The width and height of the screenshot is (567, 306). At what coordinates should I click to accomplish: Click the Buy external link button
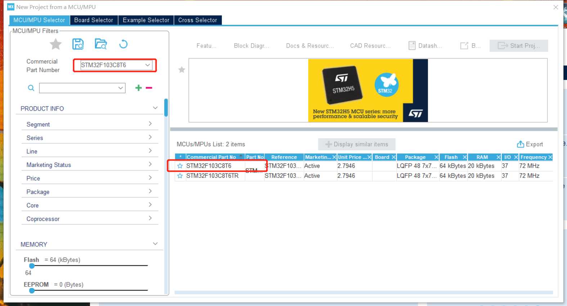(x=470, y=46)
